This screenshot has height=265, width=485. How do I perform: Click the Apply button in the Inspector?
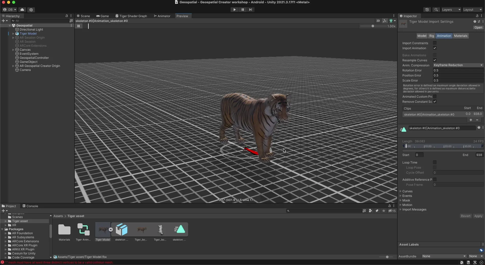[478, 216]
